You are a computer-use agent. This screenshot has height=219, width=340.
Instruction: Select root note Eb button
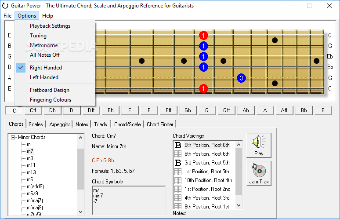coord(111,110)
